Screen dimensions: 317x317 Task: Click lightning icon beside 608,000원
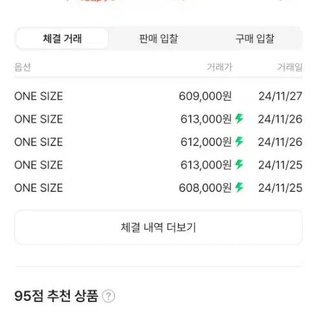point(239,188)
